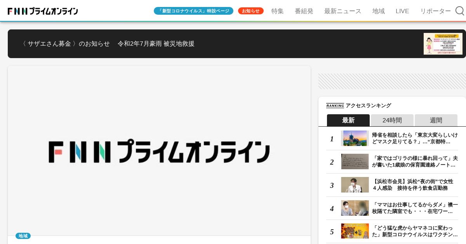Image resolution: width=466 pixels, height=244 pixels.
Task: Go to the 番組発 menu
Action: pyautogui.click(x=304, y=11)
